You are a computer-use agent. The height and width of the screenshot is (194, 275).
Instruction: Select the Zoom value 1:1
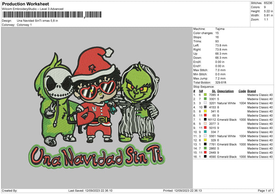coord(266,20)
